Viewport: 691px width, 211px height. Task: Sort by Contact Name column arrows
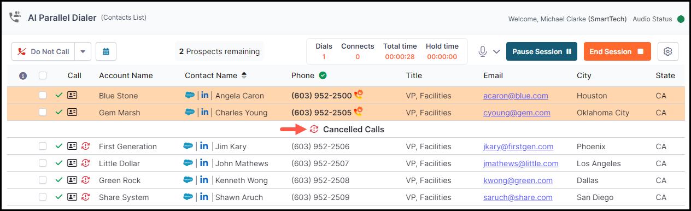coord(244,75)
